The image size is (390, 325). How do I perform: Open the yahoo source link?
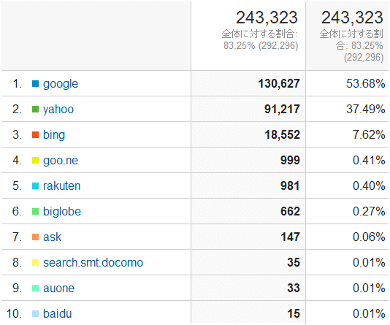click(x=58, y=110)
